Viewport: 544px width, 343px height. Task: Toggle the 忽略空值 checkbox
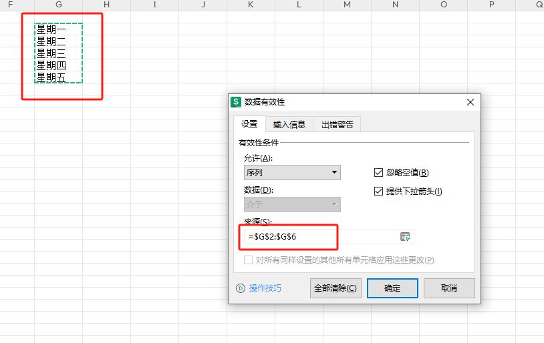point(378,173)
